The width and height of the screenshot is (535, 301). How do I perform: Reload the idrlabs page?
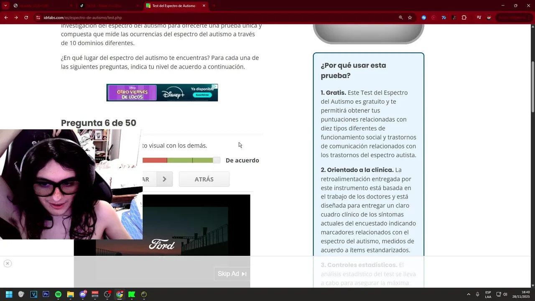(x=26, y=18)
